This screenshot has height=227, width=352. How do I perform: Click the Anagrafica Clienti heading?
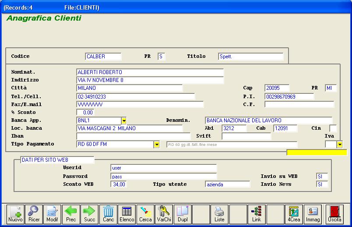point(44,18)
